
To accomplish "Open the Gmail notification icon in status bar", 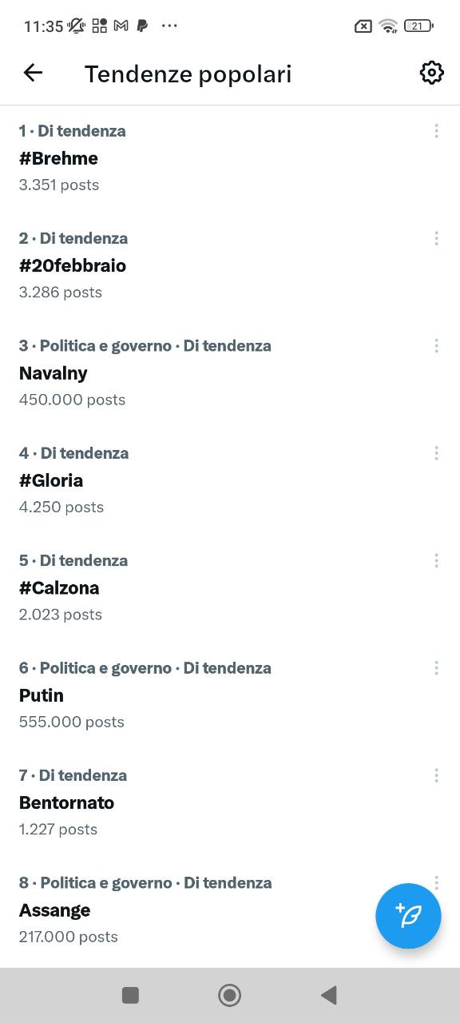I will pos(121,26).
